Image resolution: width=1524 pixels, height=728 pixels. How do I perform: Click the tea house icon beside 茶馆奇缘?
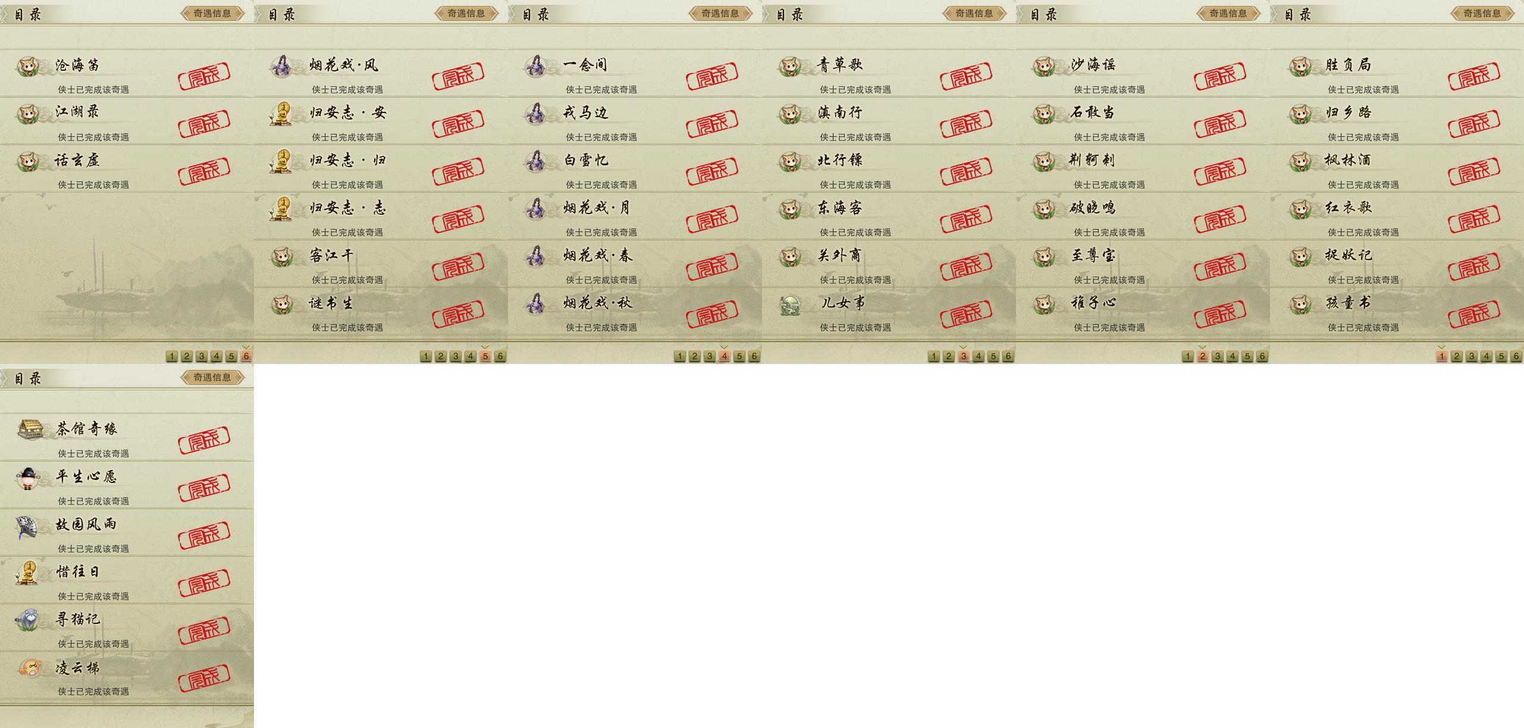click(x=30, y=429)
